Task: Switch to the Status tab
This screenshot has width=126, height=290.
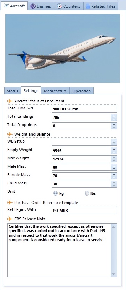Action: tap(13, 91)
